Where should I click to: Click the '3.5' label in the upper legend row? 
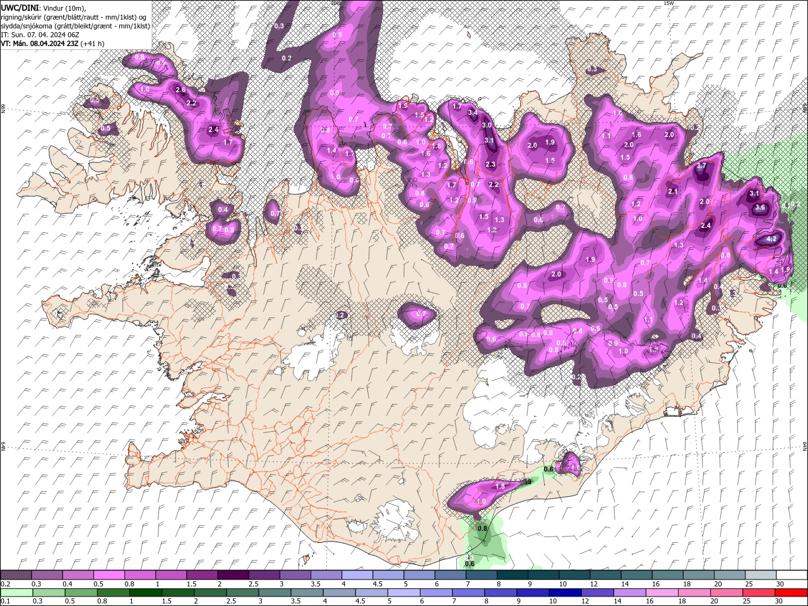tap(315, 584)
